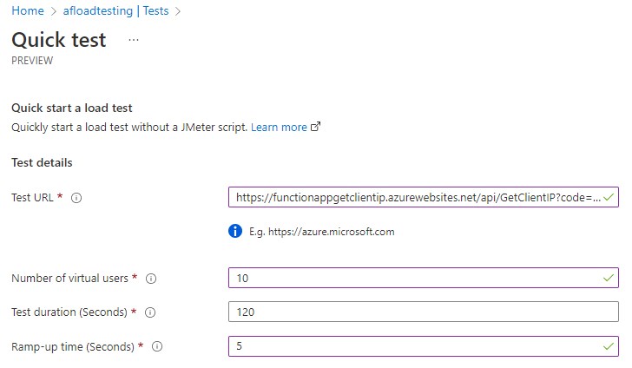Click the Quick test page title
Viewport: 632px width, 368px height.
pyautogui.click(x=59, y=40)
